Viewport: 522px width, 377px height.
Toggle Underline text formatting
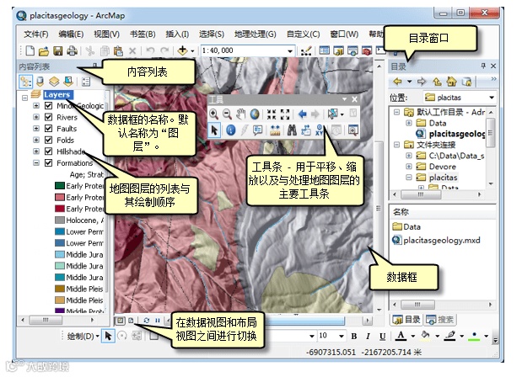[x=383, y=337]
